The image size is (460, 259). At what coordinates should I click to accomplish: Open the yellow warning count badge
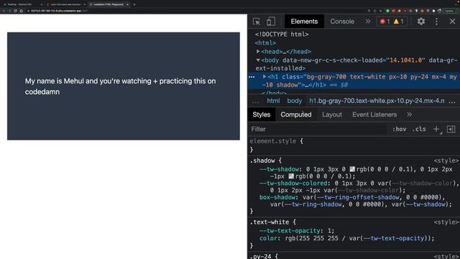pyautogui.click(x=398, y=22)
